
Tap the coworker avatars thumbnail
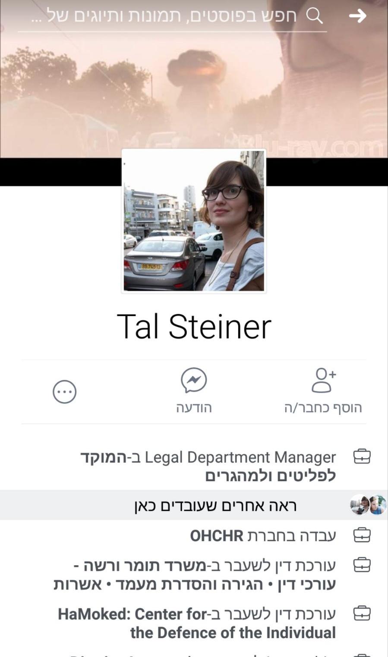click(368, 505)
